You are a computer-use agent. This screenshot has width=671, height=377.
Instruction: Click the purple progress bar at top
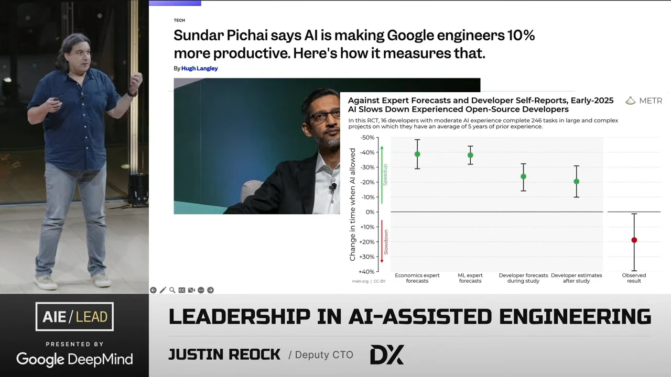(x=175, y=3)
